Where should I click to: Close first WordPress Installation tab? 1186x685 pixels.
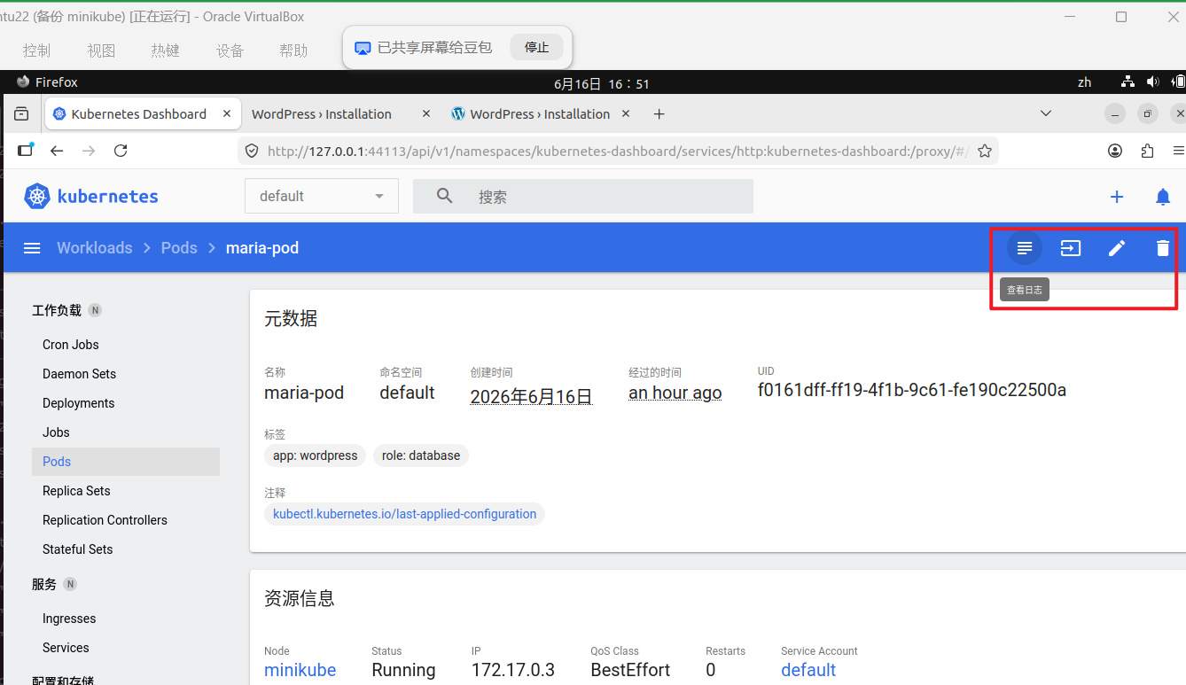pos(426,114)
